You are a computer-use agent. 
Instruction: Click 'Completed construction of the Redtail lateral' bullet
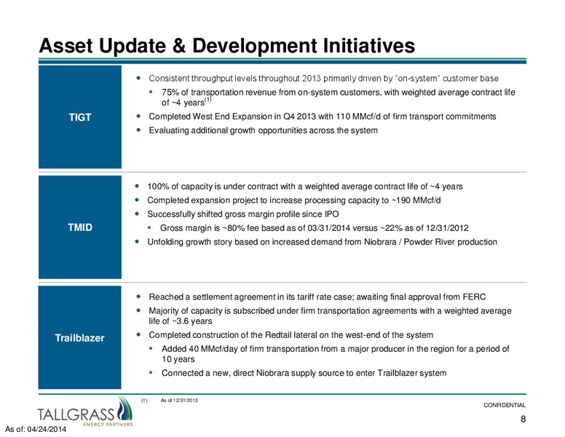pos(291,335)
